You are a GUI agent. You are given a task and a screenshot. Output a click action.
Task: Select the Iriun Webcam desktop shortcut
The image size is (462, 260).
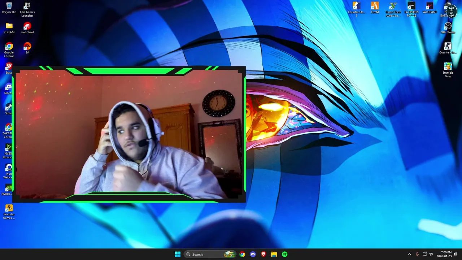pos(7,171)
